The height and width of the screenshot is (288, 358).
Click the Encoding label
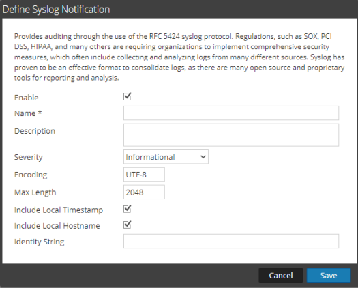pyautogui.click(x=31, y=175)
